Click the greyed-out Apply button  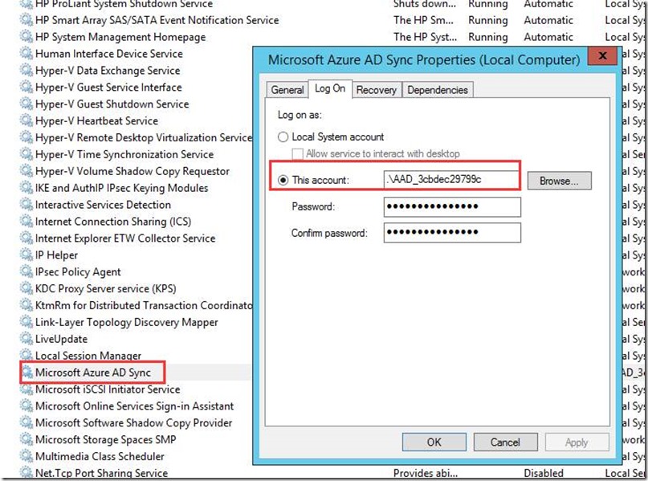click(x=577, y=442)
